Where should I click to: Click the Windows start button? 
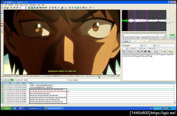tap(6, 108)
